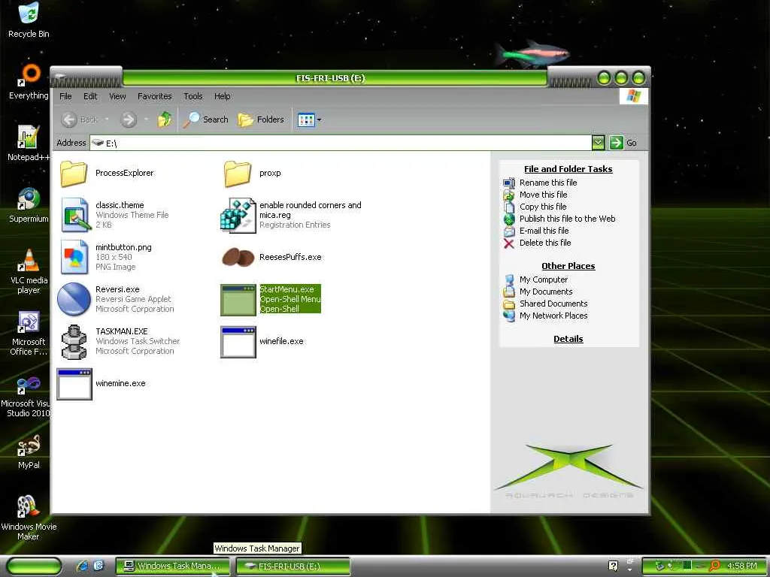This screenshot has width=770, height=577.
Task: Open Microsoft Visual Studio 2010 shortcut
Action: pos(26,395)
